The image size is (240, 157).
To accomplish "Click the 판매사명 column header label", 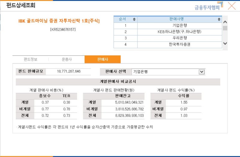I will pos(176,19).
